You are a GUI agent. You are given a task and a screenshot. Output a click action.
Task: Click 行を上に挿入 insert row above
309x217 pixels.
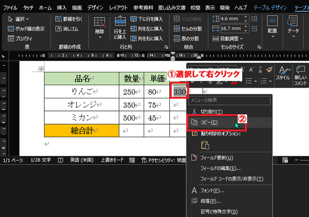[120, 27]
